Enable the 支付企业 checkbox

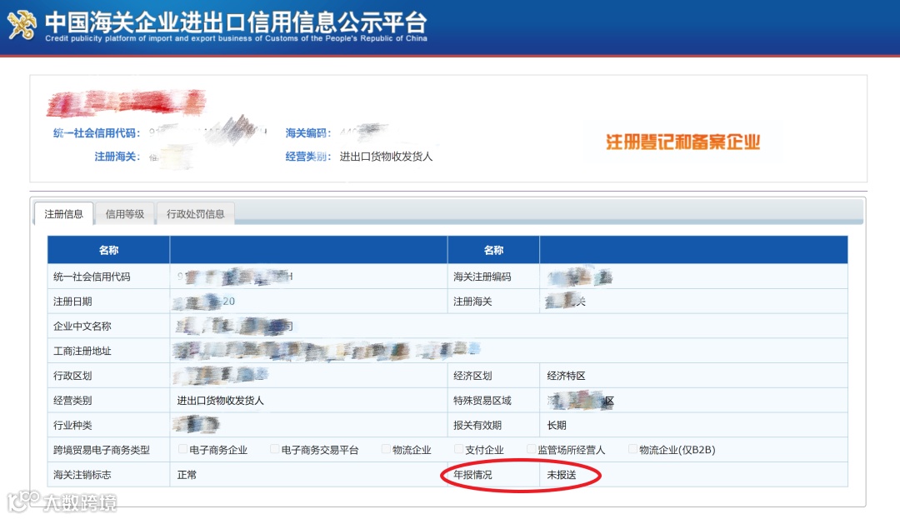pyautogui.click(x=458, y=449)
